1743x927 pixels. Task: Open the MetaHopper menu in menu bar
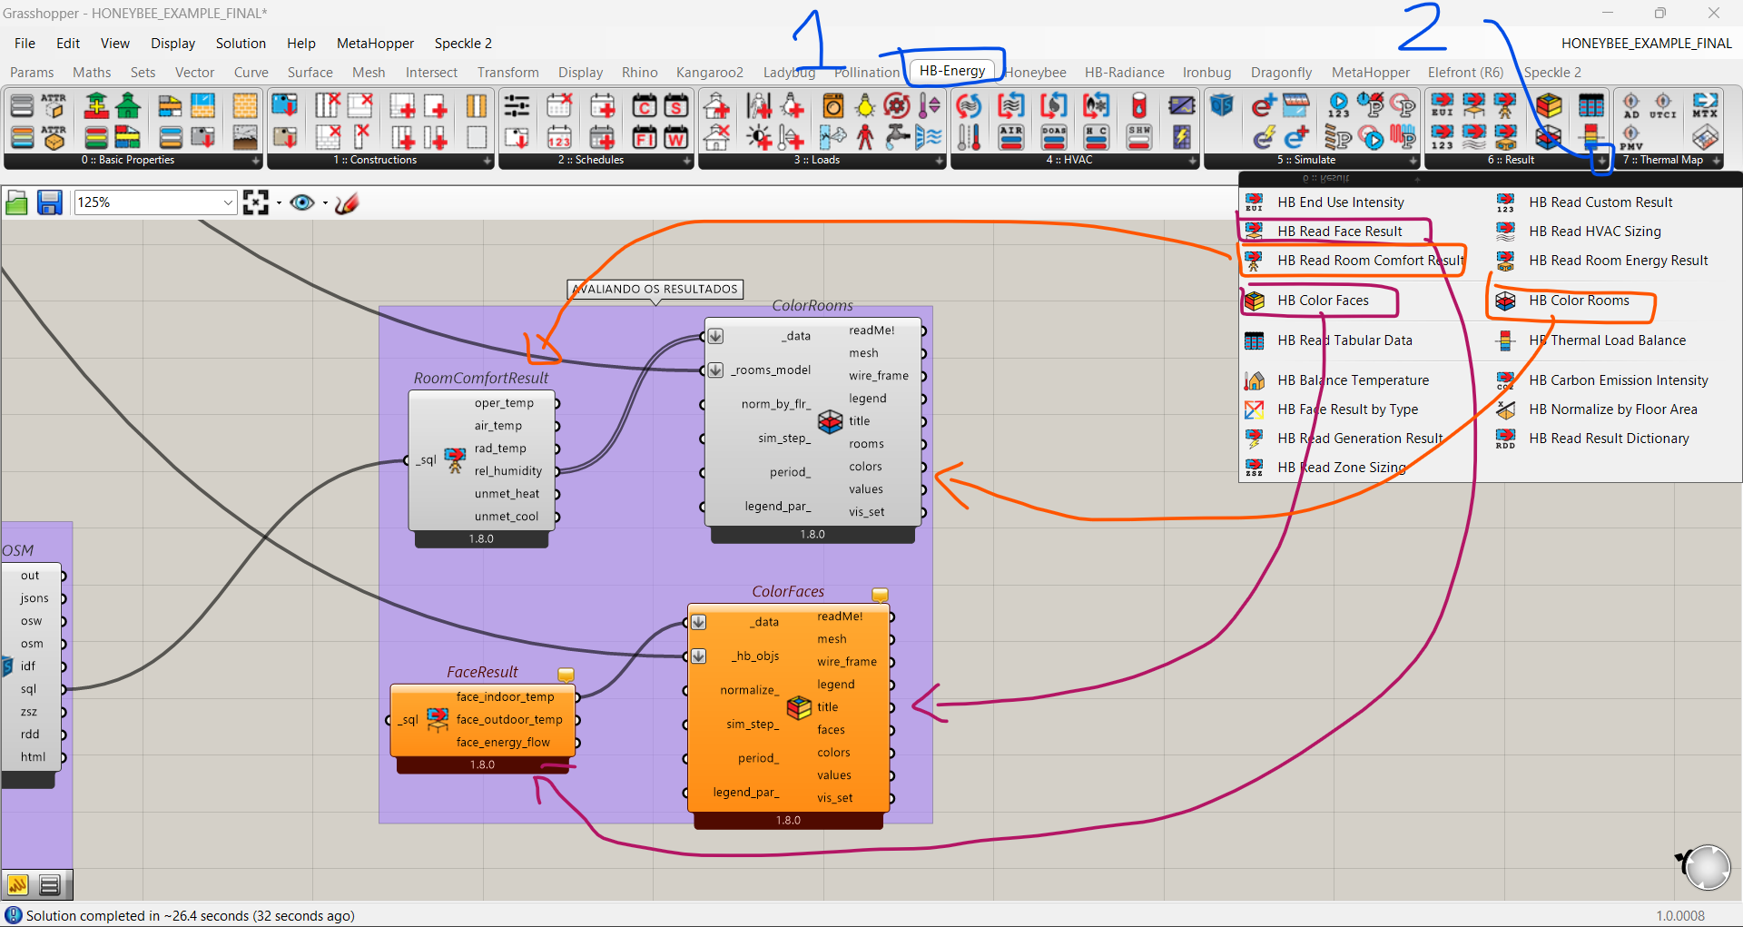click(375, 43)
